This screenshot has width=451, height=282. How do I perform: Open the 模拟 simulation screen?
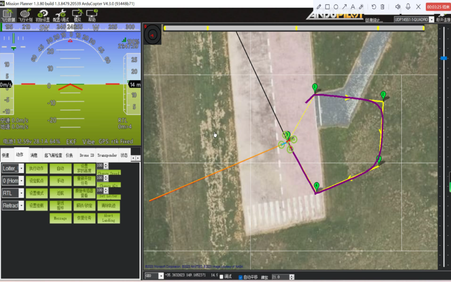77,15
